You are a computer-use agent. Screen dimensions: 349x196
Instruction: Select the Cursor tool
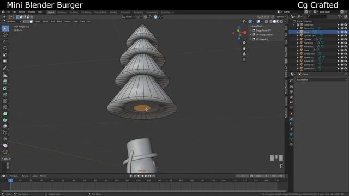pos(5,35)
